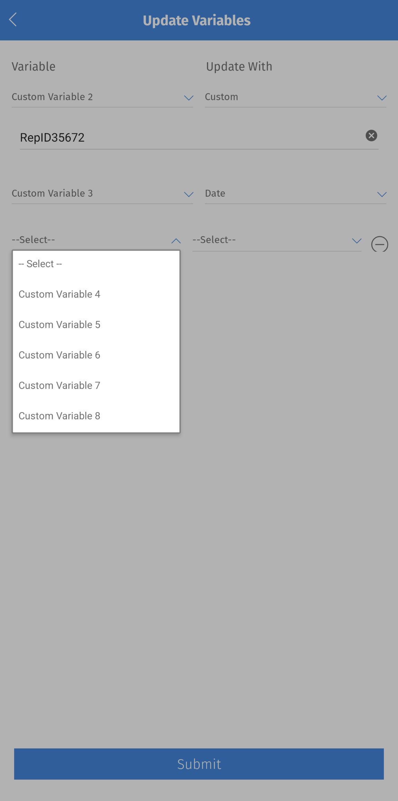
Task: Collapse the open variable list via chevron
Action: pos(176,241)
